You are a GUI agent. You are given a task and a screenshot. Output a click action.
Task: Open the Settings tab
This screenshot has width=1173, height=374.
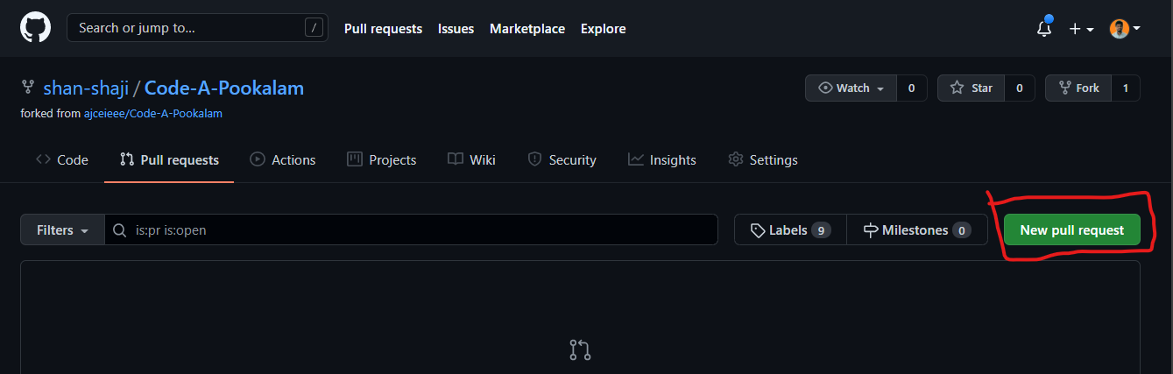[x=763, y=159]
